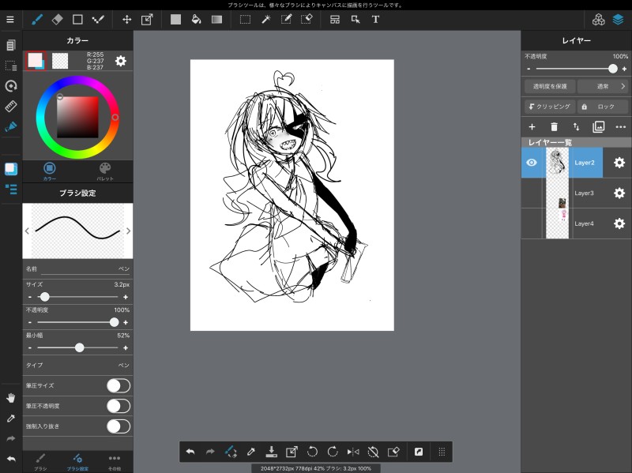The image size is (632, 473).
Task: Decrease brush サイズ with minus
Action: 30,297
